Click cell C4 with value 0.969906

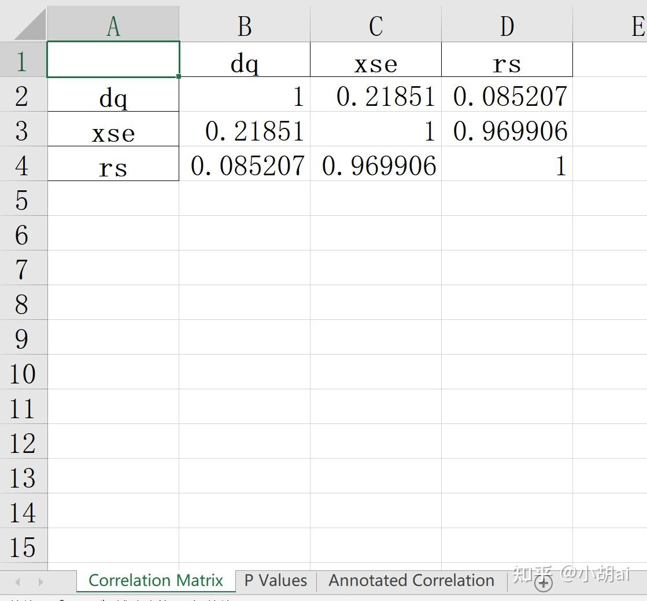(376, 164)
